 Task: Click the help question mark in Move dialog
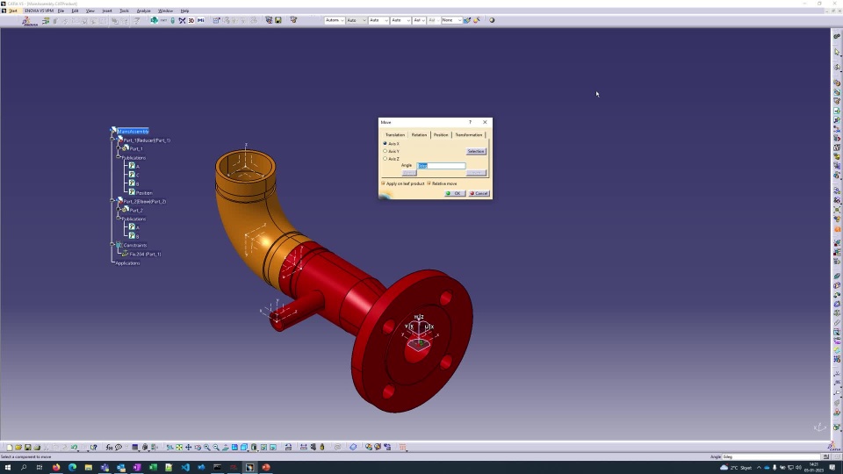470,122
